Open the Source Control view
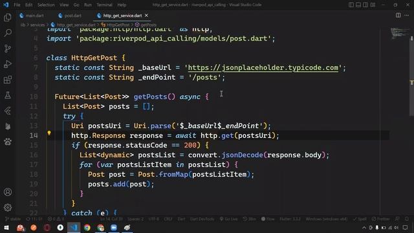 [x=8, y=49]
